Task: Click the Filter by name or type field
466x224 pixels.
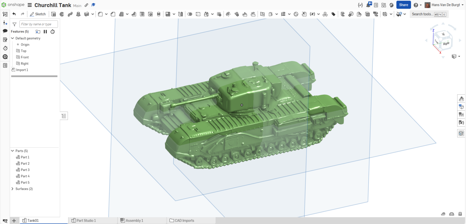Action: click(39, 24)
